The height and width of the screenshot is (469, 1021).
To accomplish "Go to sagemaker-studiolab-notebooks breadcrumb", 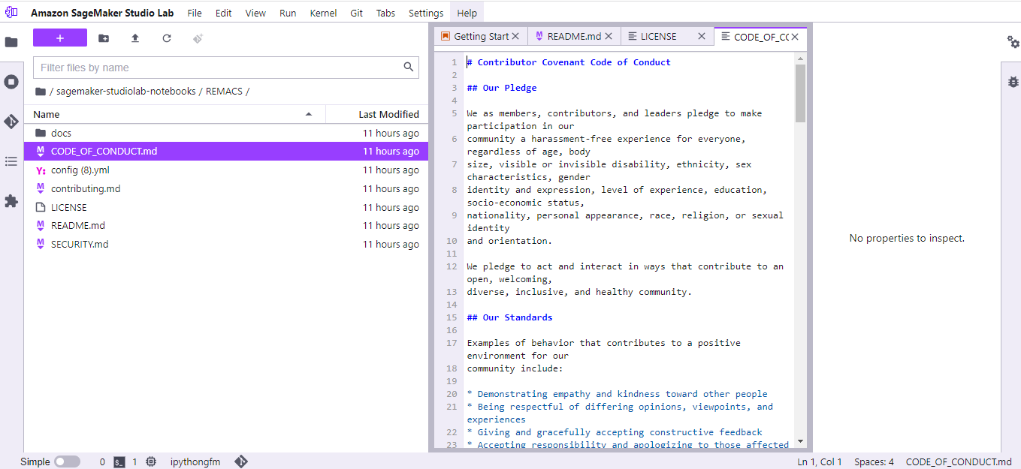I will 126,92.
